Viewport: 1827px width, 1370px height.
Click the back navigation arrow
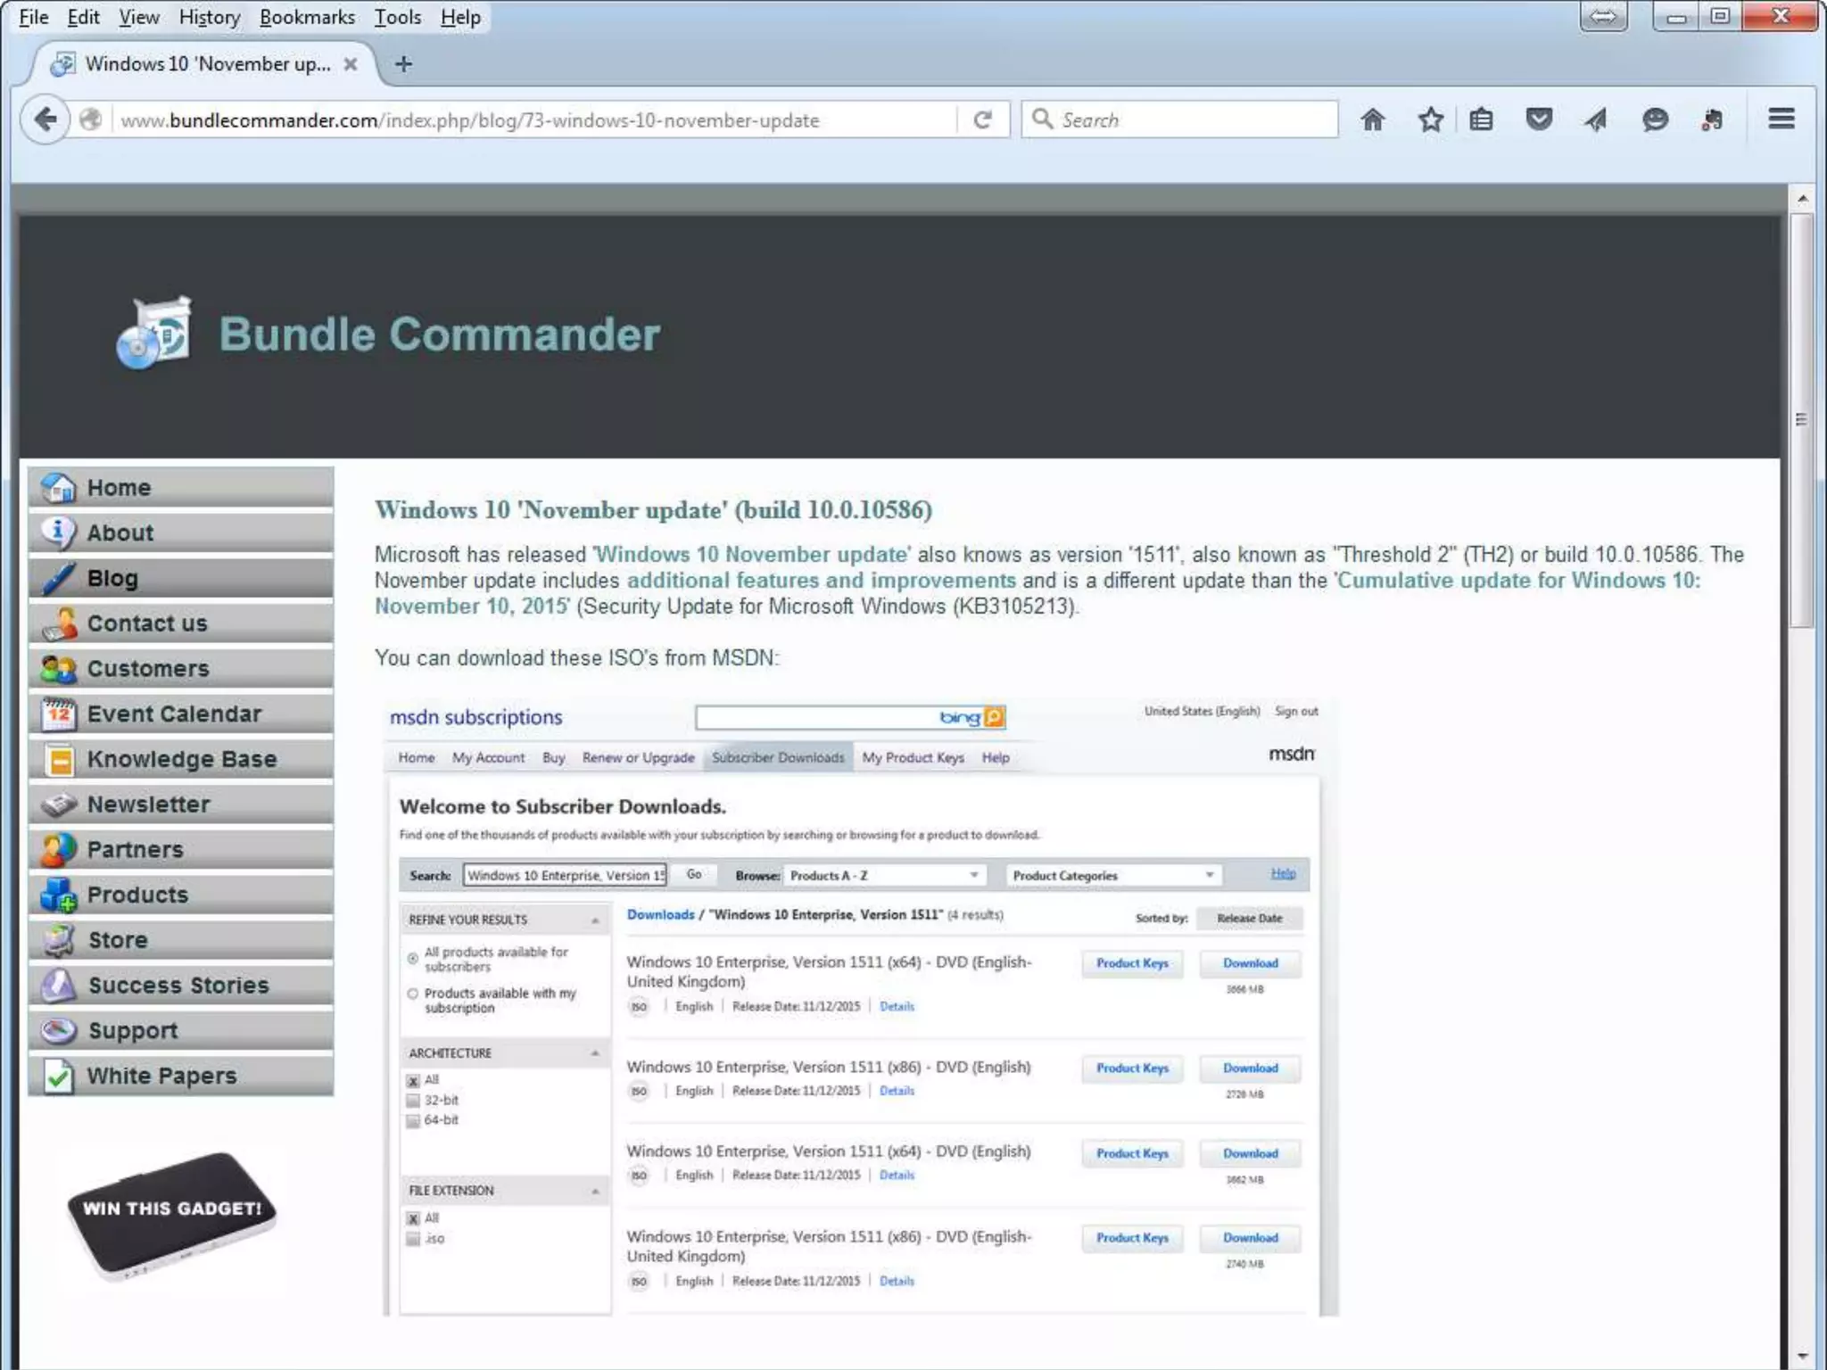(45, 120)
